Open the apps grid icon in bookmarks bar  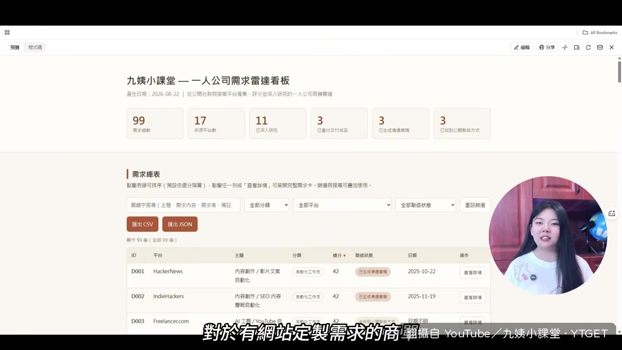[x=7, y=33]
